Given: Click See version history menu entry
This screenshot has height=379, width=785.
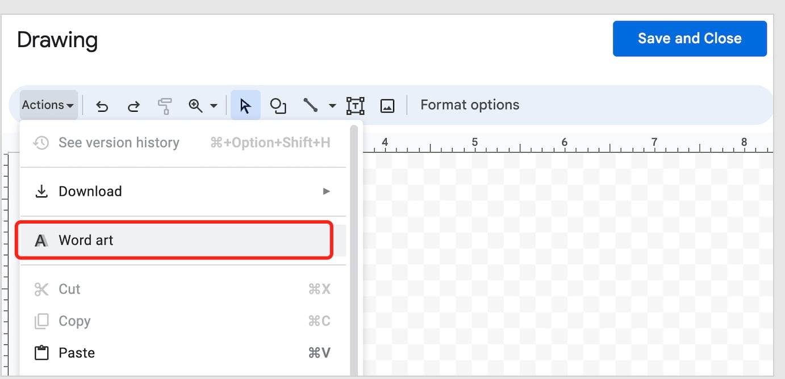Looking at the screenshot, I should point(183,142).
